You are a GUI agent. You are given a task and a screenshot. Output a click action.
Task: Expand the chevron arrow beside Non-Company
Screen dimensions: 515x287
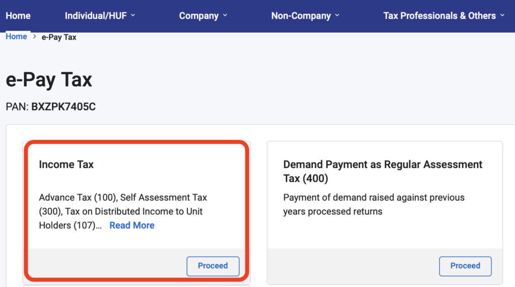point(337,16)
